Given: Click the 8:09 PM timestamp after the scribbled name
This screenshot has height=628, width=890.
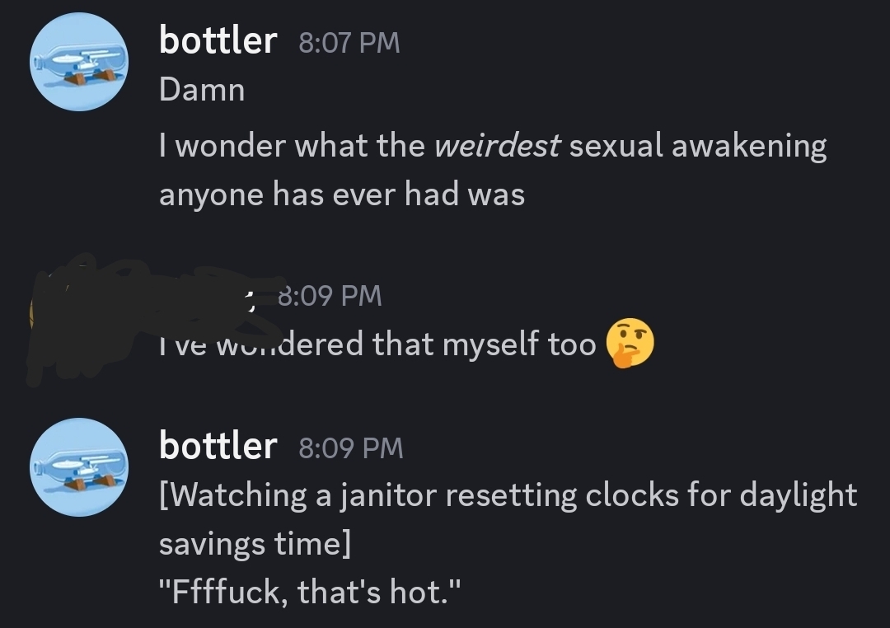Looking at the screenshot, I should [x=330, y=295].
